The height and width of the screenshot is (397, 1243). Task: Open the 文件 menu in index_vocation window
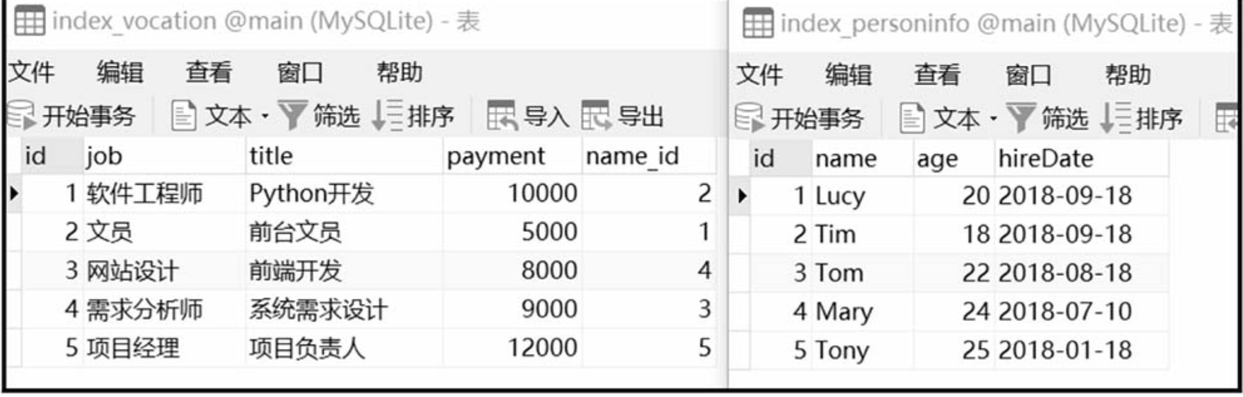coord(31,73)
